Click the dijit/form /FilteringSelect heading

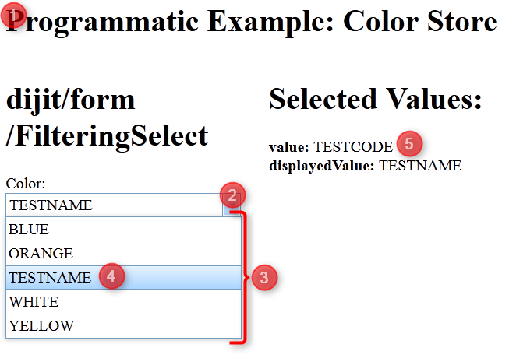(x=107, y=118)
